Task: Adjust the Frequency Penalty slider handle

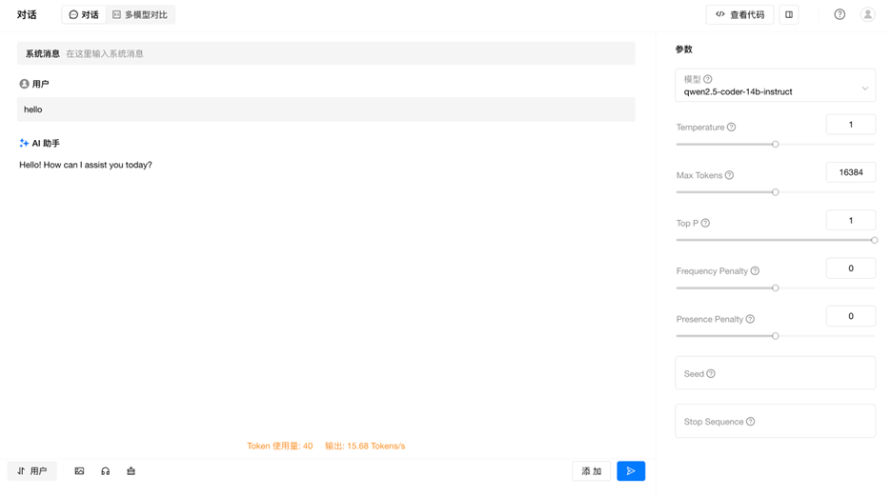Action: [x=775, y=288]
